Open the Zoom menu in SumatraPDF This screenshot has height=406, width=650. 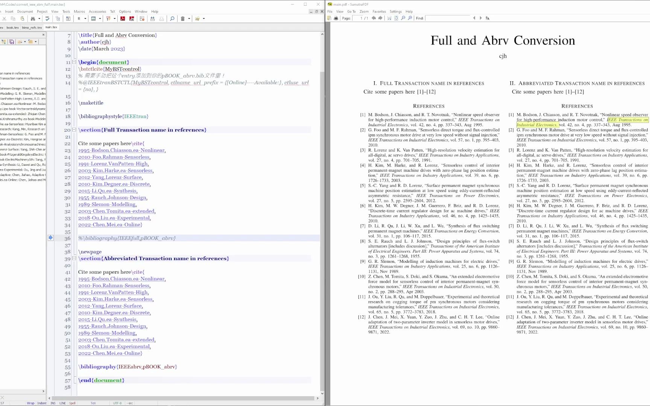[x=364, y=12]
